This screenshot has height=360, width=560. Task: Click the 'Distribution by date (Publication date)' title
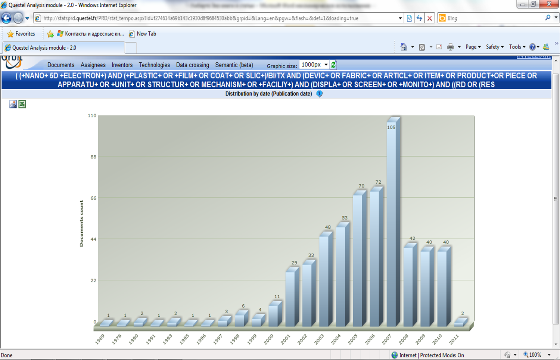tap(268, 94)
